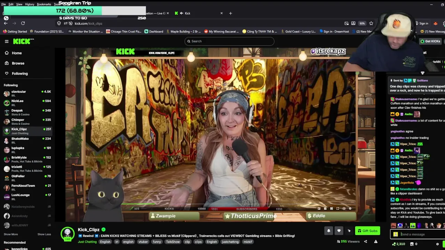The height and width of the screenshot is (250, 445).
Task: Go to Home in the sidebar
Action: pyautogui.click(x=17, y=53)
